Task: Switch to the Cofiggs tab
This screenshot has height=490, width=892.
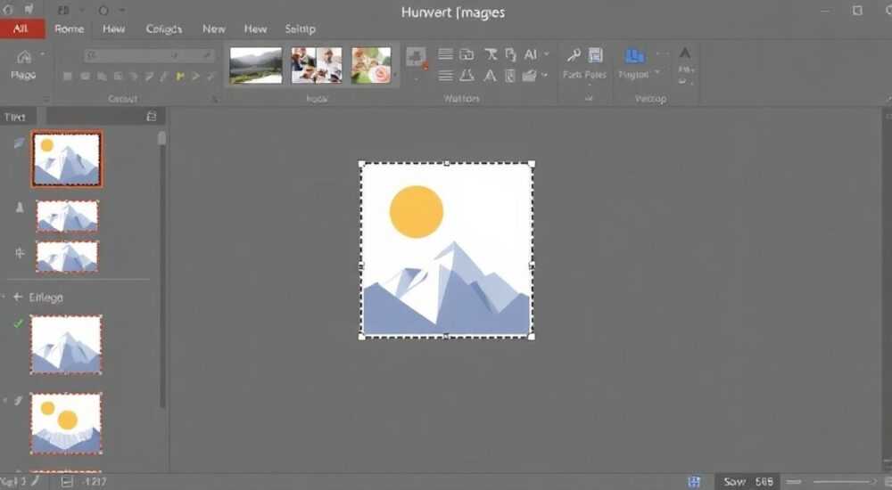Action: (164, 29)
